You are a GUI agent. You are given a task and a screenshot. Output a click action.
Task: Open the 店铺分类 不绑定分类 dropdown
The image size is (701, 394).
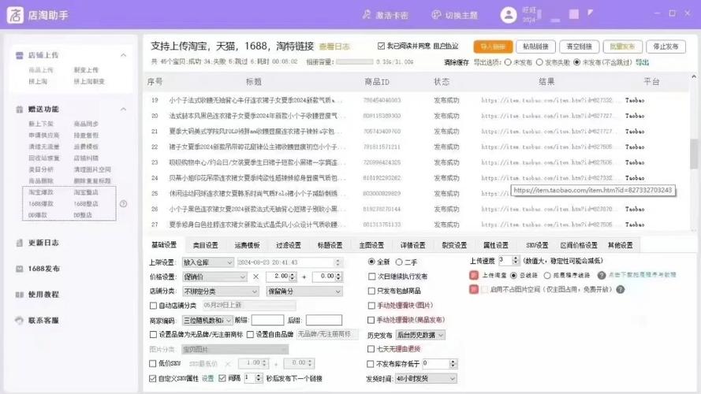[x=221, y=292]
